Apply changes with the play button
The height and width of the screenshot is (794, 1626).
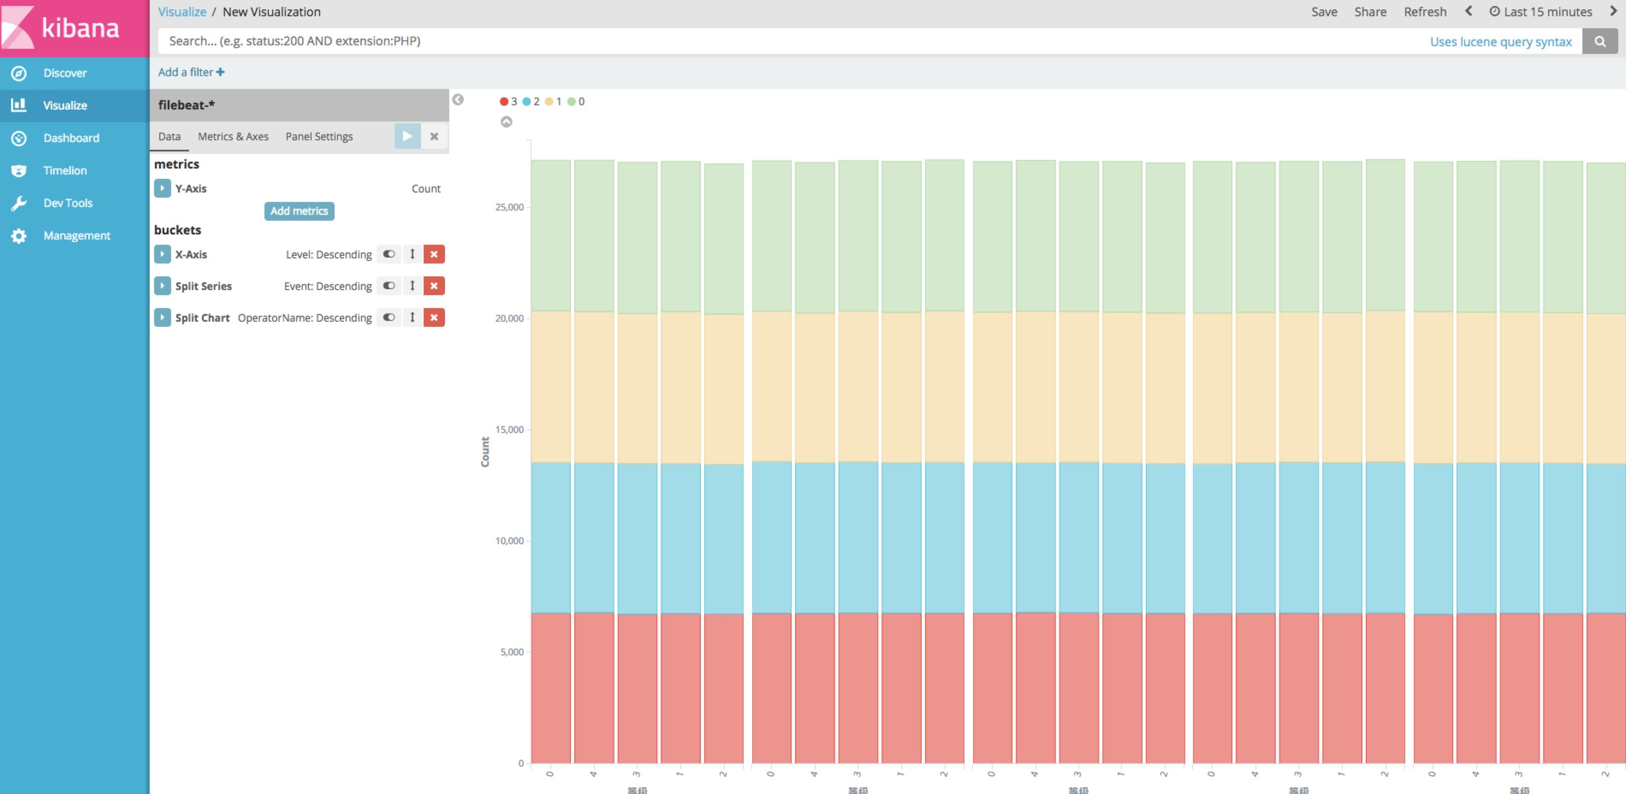[x=407, y=136]
